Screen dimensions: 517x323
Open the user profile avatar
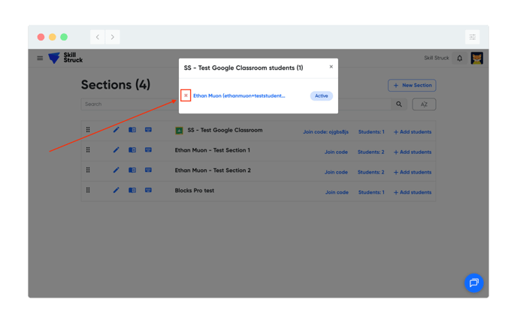click(476, 58)
